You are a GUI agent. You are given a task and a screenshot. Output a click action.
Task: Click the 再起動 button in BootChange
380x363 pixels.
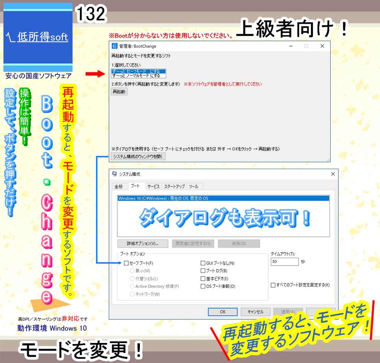point(119,92)
